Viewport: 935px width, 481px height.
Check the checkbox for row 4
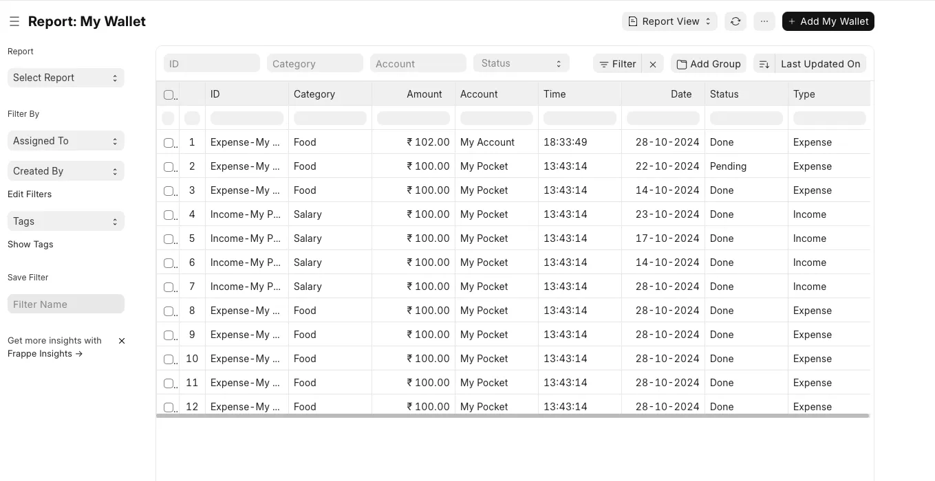[x=169, y=215]
